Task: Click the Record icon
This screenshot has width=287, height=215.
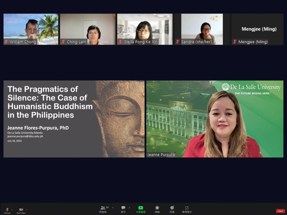Action: (x=157, y=208)
